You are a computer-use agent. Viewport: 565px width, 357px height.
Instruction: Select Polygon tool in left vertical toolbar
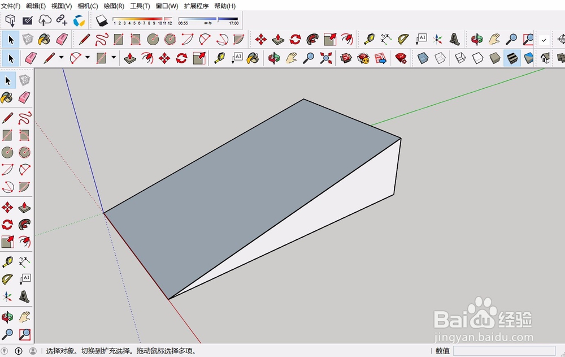point(24,152)
